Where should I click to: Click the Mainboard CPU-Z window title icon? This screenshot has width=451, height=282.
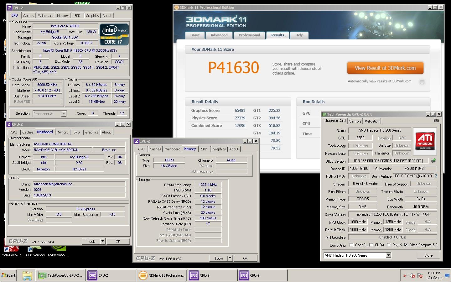click(x=9, y=124)
